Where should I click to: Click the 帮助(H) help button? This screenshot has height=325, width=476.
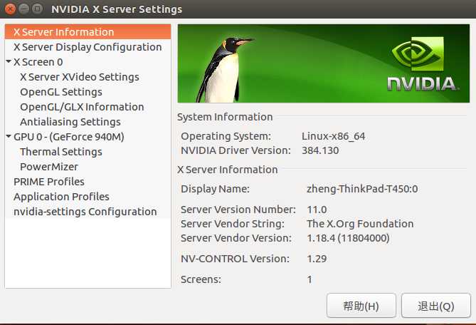361,306
